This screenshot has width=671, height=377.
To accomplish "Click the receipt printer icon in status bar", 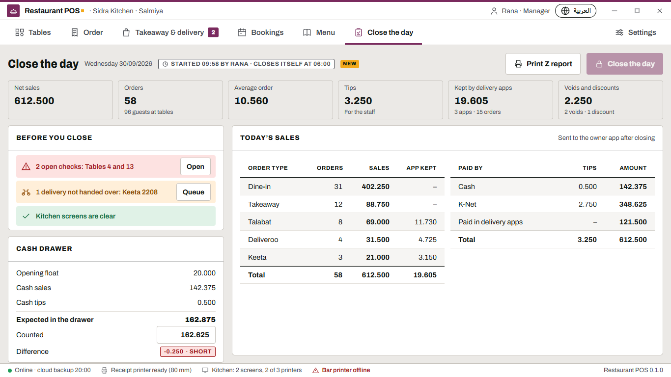I will pos(104,370).
